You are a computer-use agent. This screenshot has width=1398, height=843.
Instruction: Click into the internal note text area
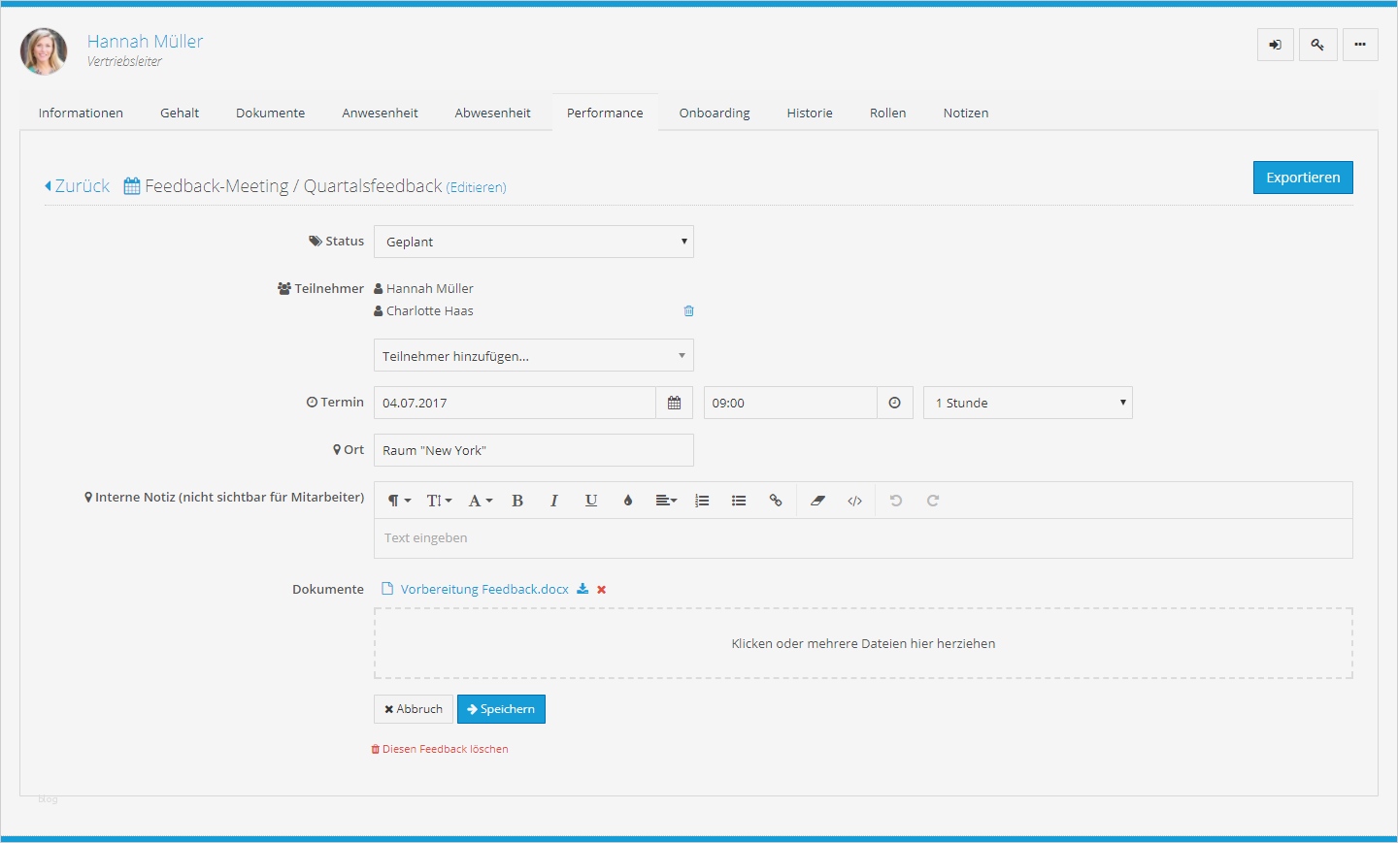click(863, 538)
